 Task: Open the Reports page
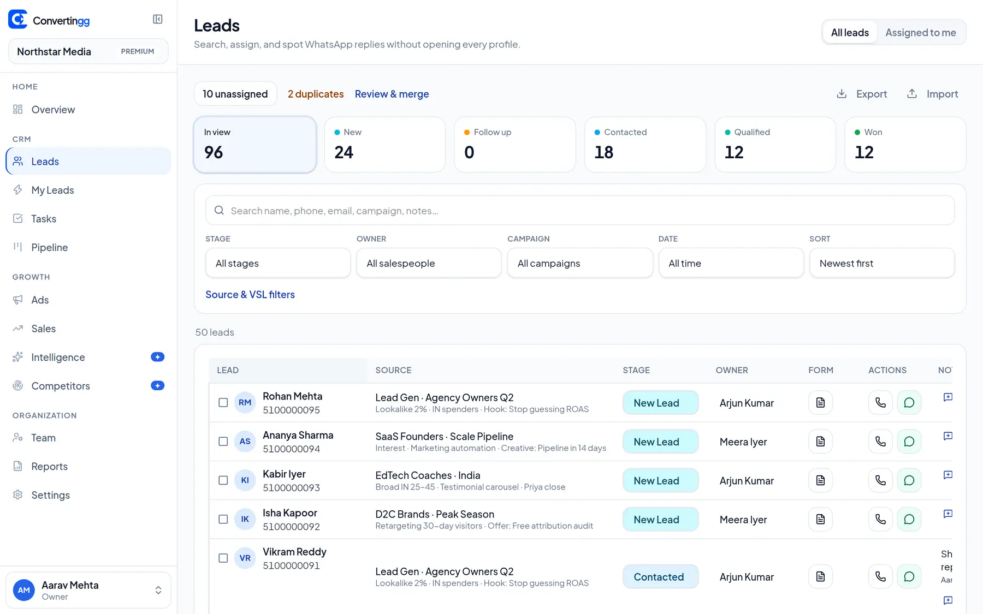click(x=88, y=467)
